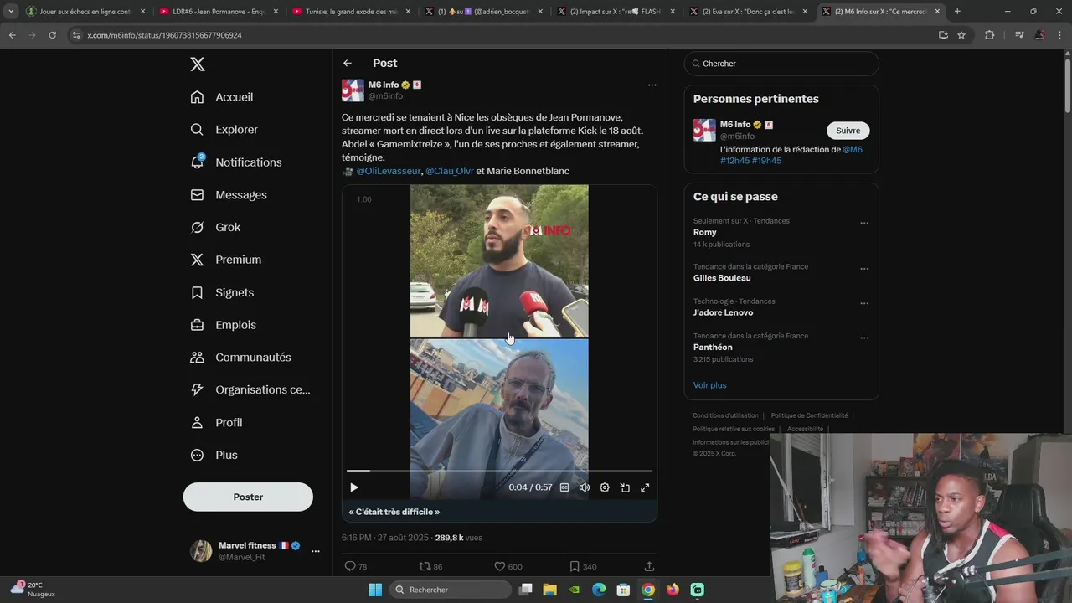Image resolution: width=1072 pixels, height=603 pixels.
Task: Click the video progress bar
Action: click(499, 471)
